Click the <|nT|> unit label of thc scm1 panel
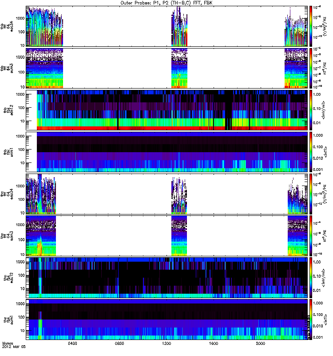The height and width of the screenshot is (356, 333). (x=326, y=320)
